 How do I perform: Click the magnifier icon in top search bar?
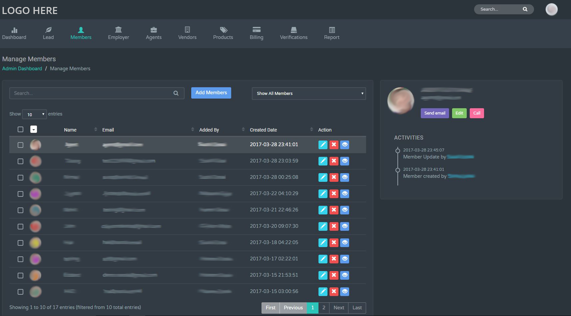coord(525,9)
